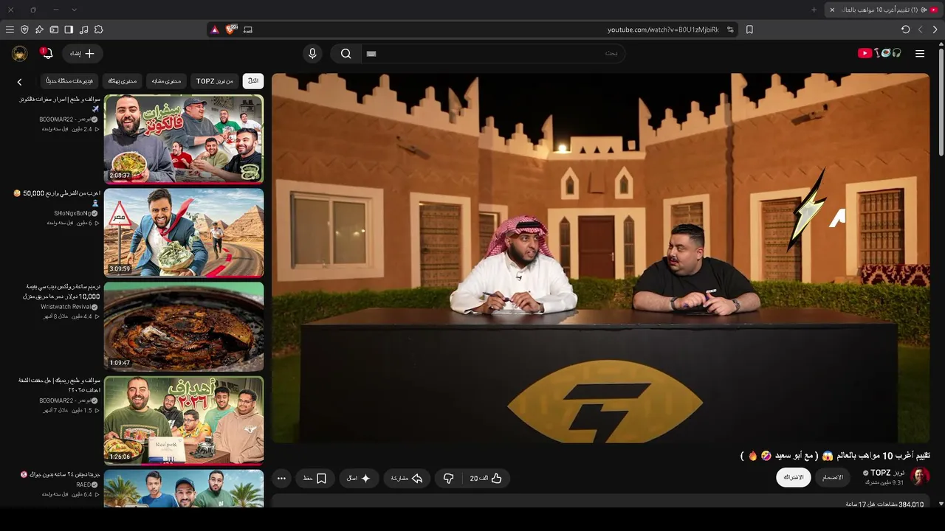Click the page vertical scrollbar
Screen dimensions: 945x531
(x=941, y=103)
